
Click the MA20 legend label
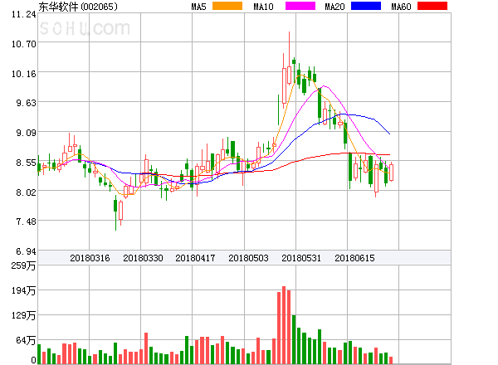334,7
